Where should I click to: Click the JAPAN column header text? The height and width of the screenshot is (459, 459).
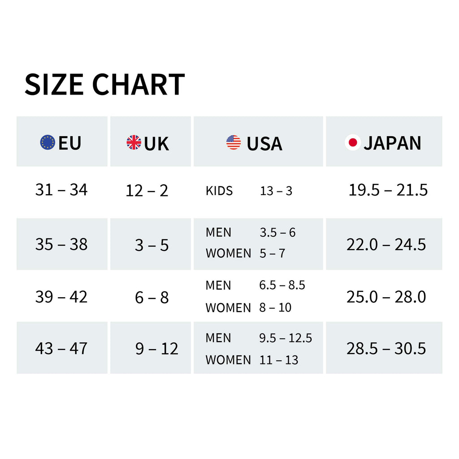[392, 143]
